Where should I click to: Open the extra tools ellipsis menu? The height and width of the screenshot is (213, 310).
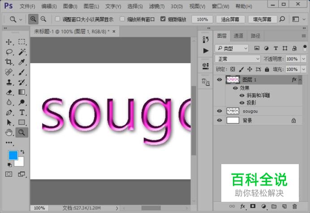pyautogui.click(x=9, y=142)
